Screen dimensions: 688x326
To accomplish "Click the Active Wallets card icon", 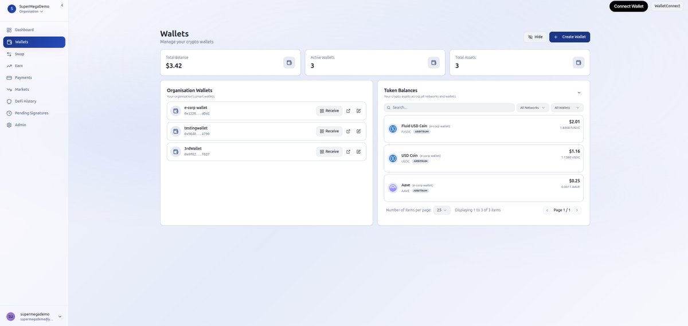I will tap(433, 62).
